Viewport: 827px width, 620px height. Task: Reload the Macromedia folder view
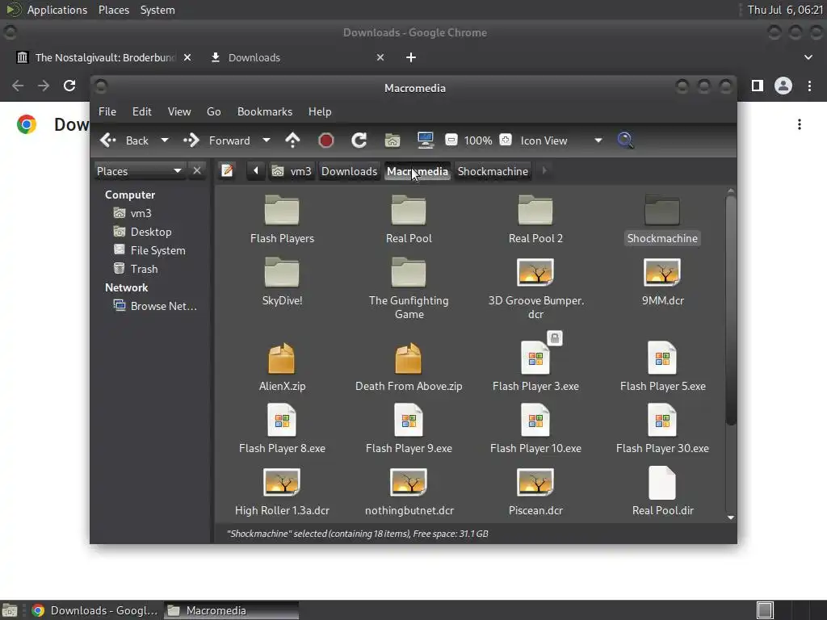[359, 140]
